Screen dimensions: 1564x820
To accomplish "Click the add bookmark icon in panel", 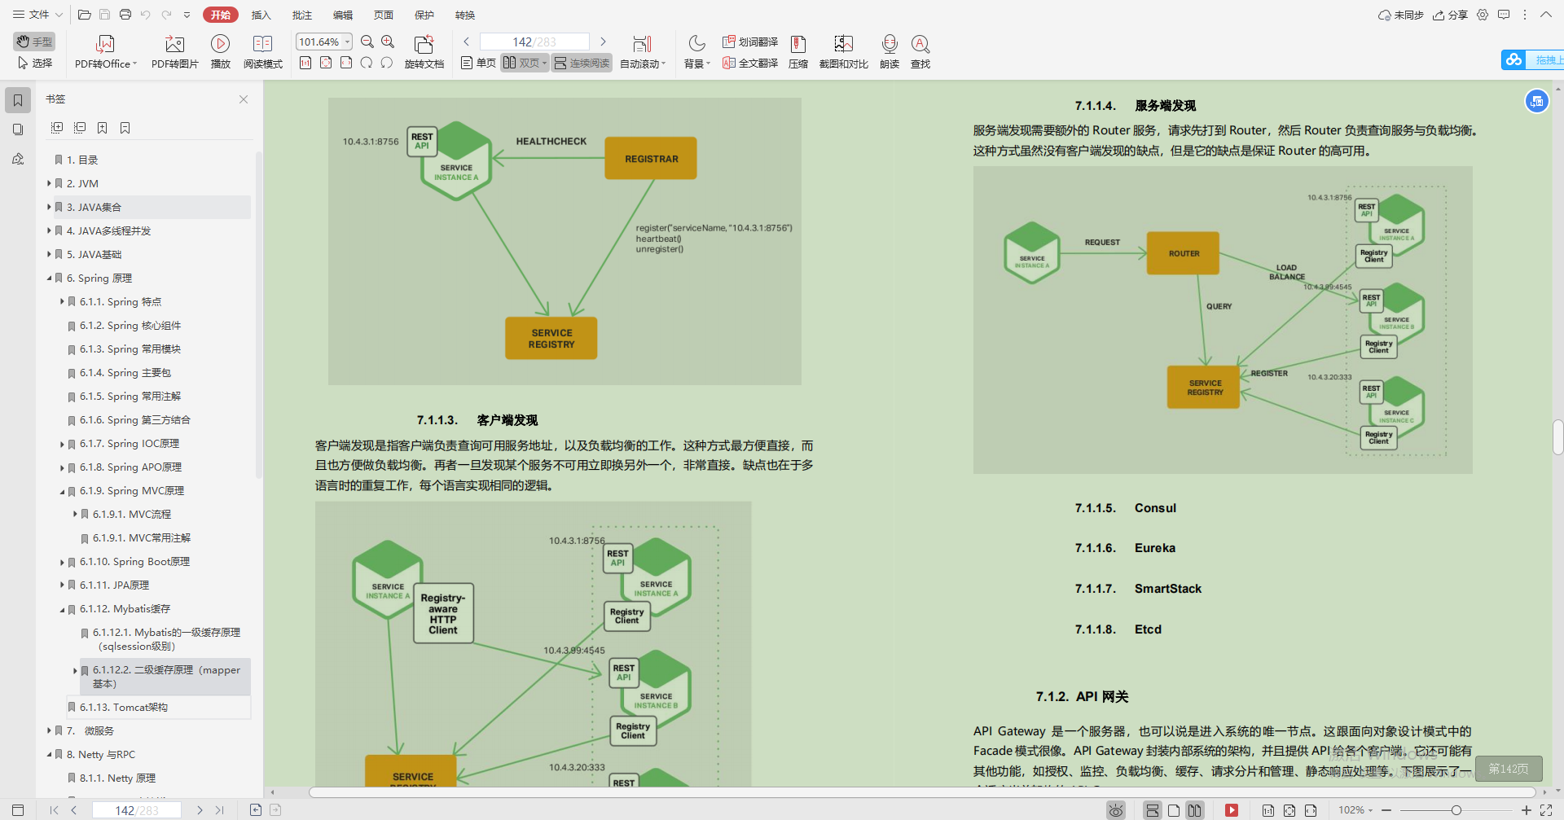I will click(x=103, y=128).
